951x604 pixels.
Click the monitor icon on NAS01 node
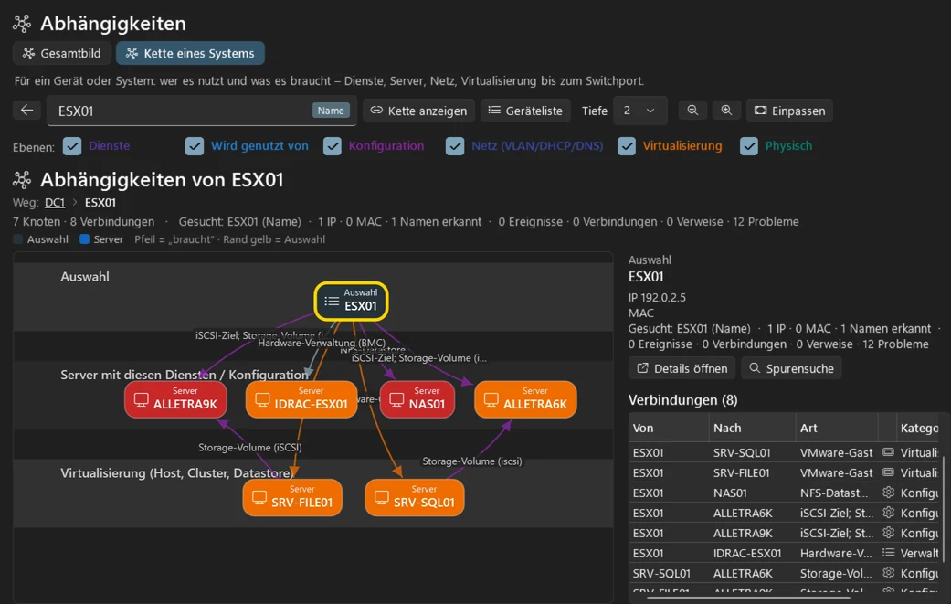click(x=396, y=399)
